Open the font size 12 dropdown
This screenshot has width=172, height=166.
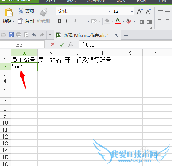point(132,11)
